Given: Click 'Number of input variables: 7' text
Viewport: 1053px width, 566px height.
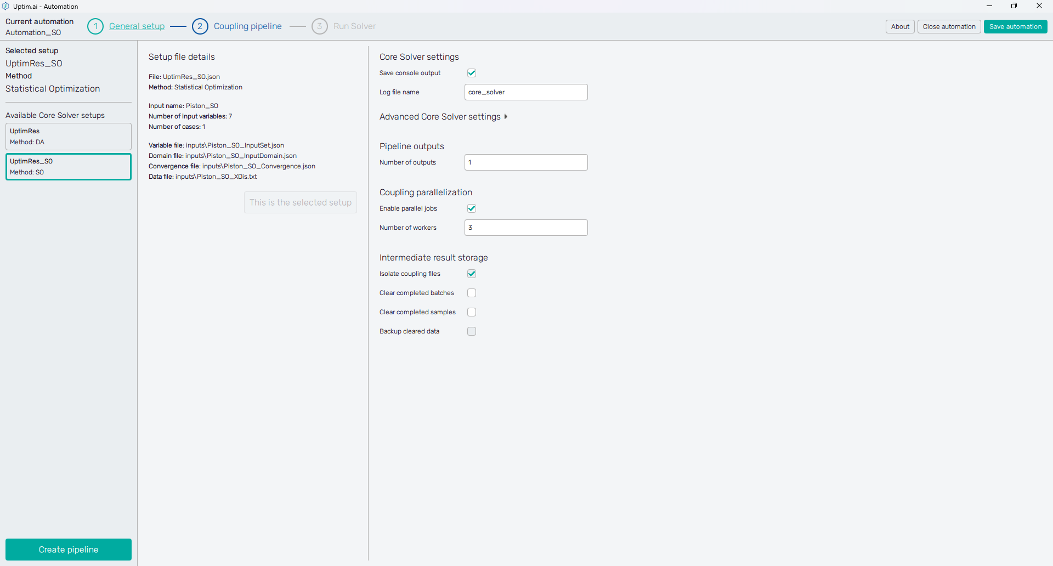Looking at the screenshot, I should point(190,116).
